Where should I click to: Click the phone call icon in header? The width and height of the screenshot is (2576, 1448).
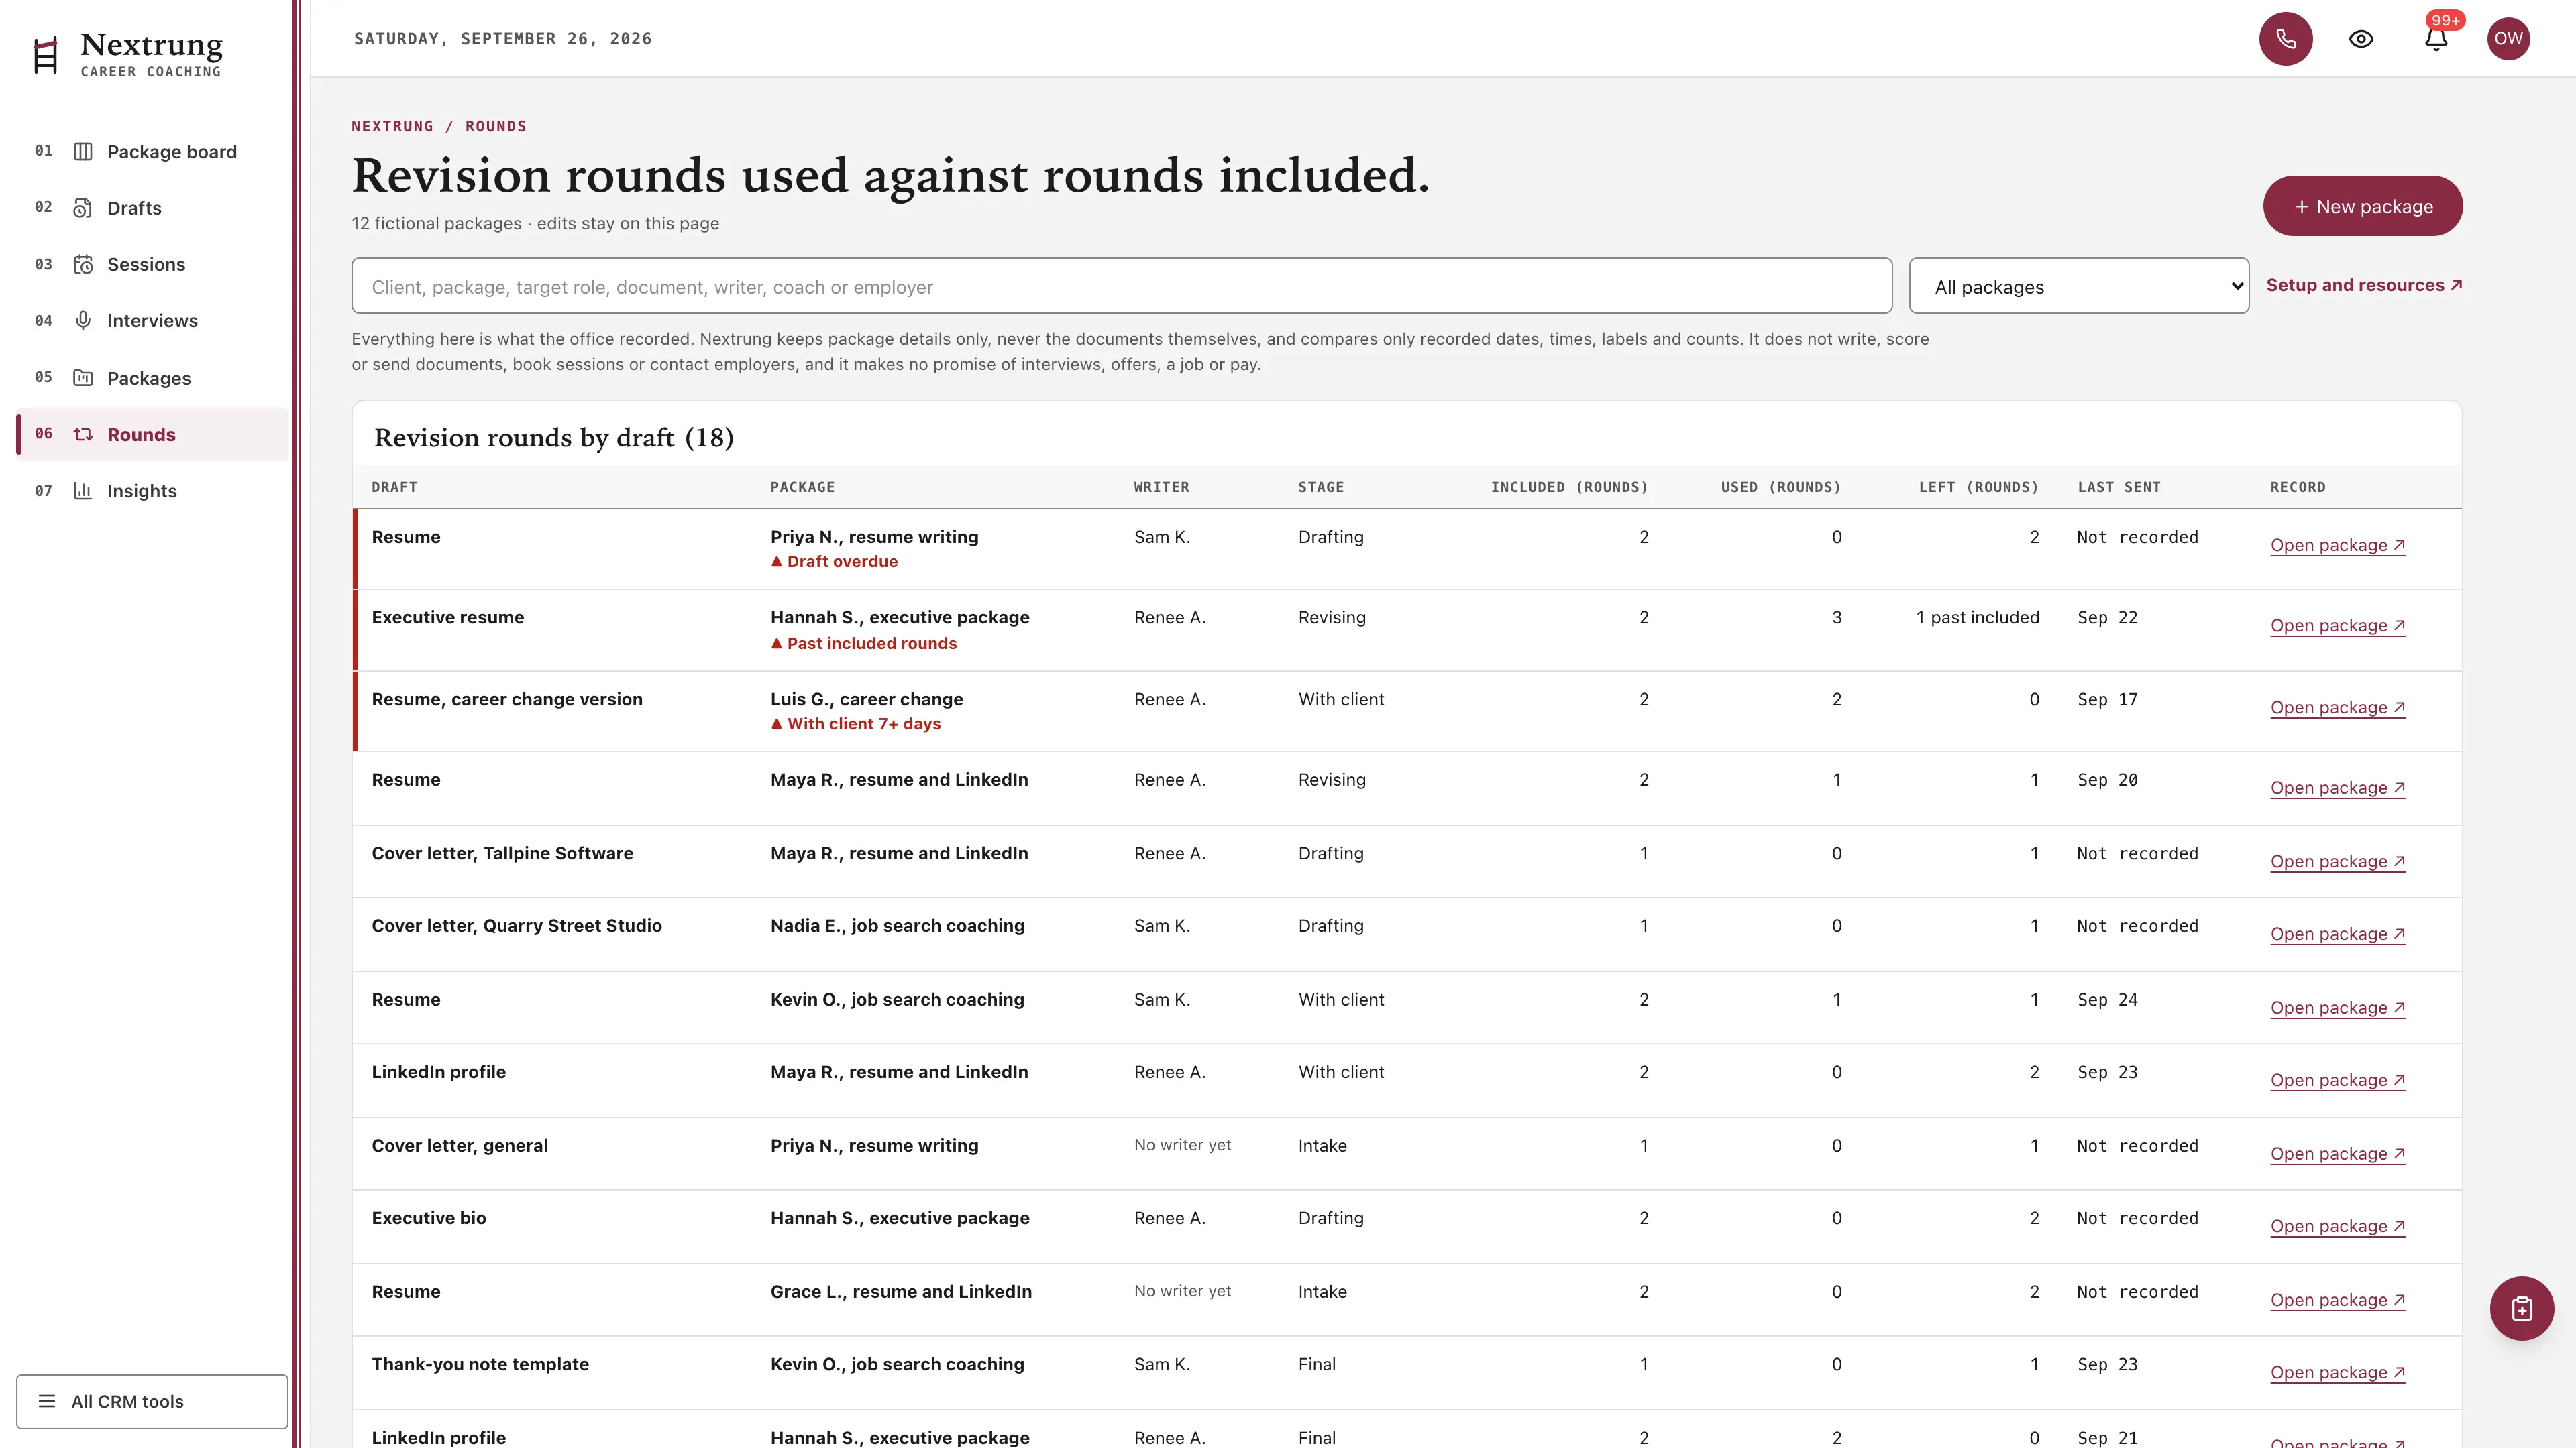(2285, 39)
